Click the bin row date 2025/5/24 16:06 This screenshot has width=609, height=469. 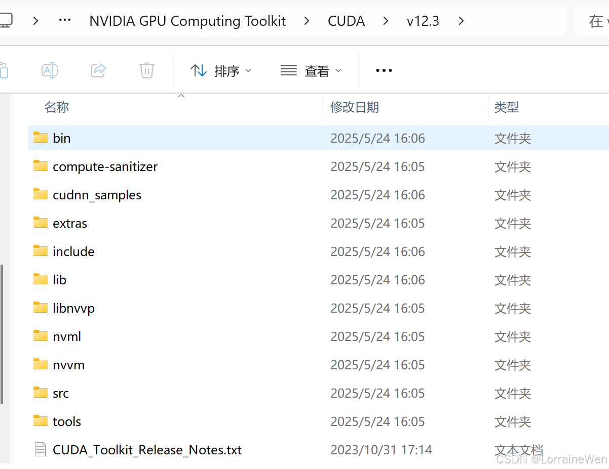pyautogui.click(x=377, y=138)
